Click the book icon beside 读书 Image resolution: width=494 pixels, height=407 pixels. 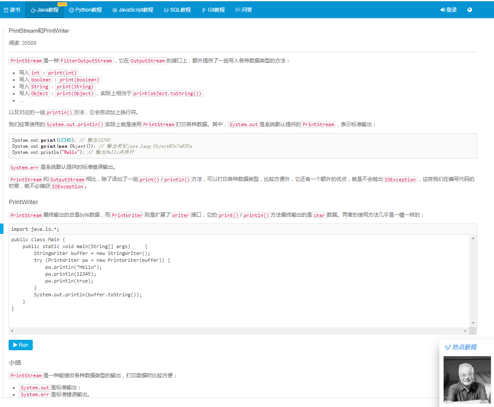coord(6,10)
